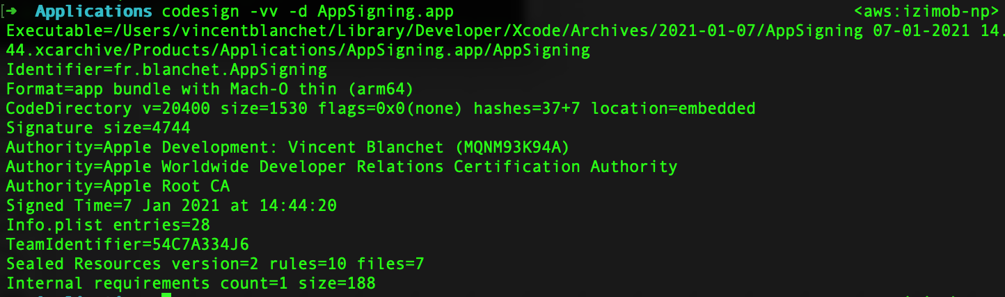Click the Apple Root CA authority line
Image resolution: width=1005 pixels, height=297 pixels.
[x=118, y=187]
